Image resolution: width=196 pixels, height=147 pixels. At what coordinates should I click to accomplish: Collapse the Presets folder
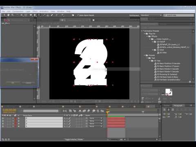point(145,56)
